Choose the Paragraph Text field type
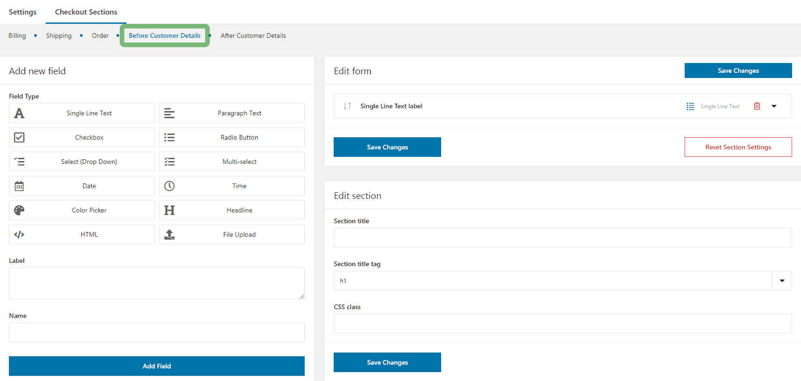The height and width of the screenshot is (381, 801). pyautogui.click(x=232, y=113)
